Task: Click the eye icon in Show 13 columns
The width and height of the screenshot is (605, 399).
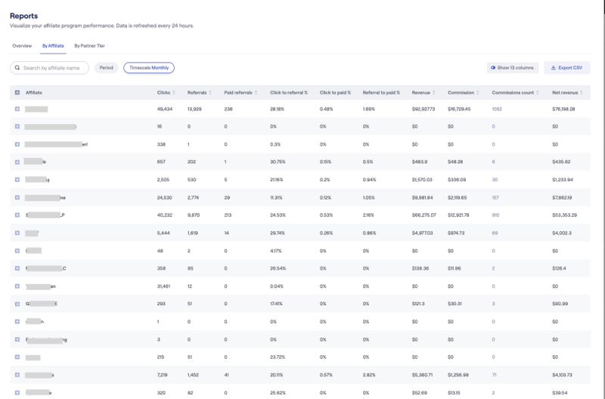Action: tap(493, 68)
